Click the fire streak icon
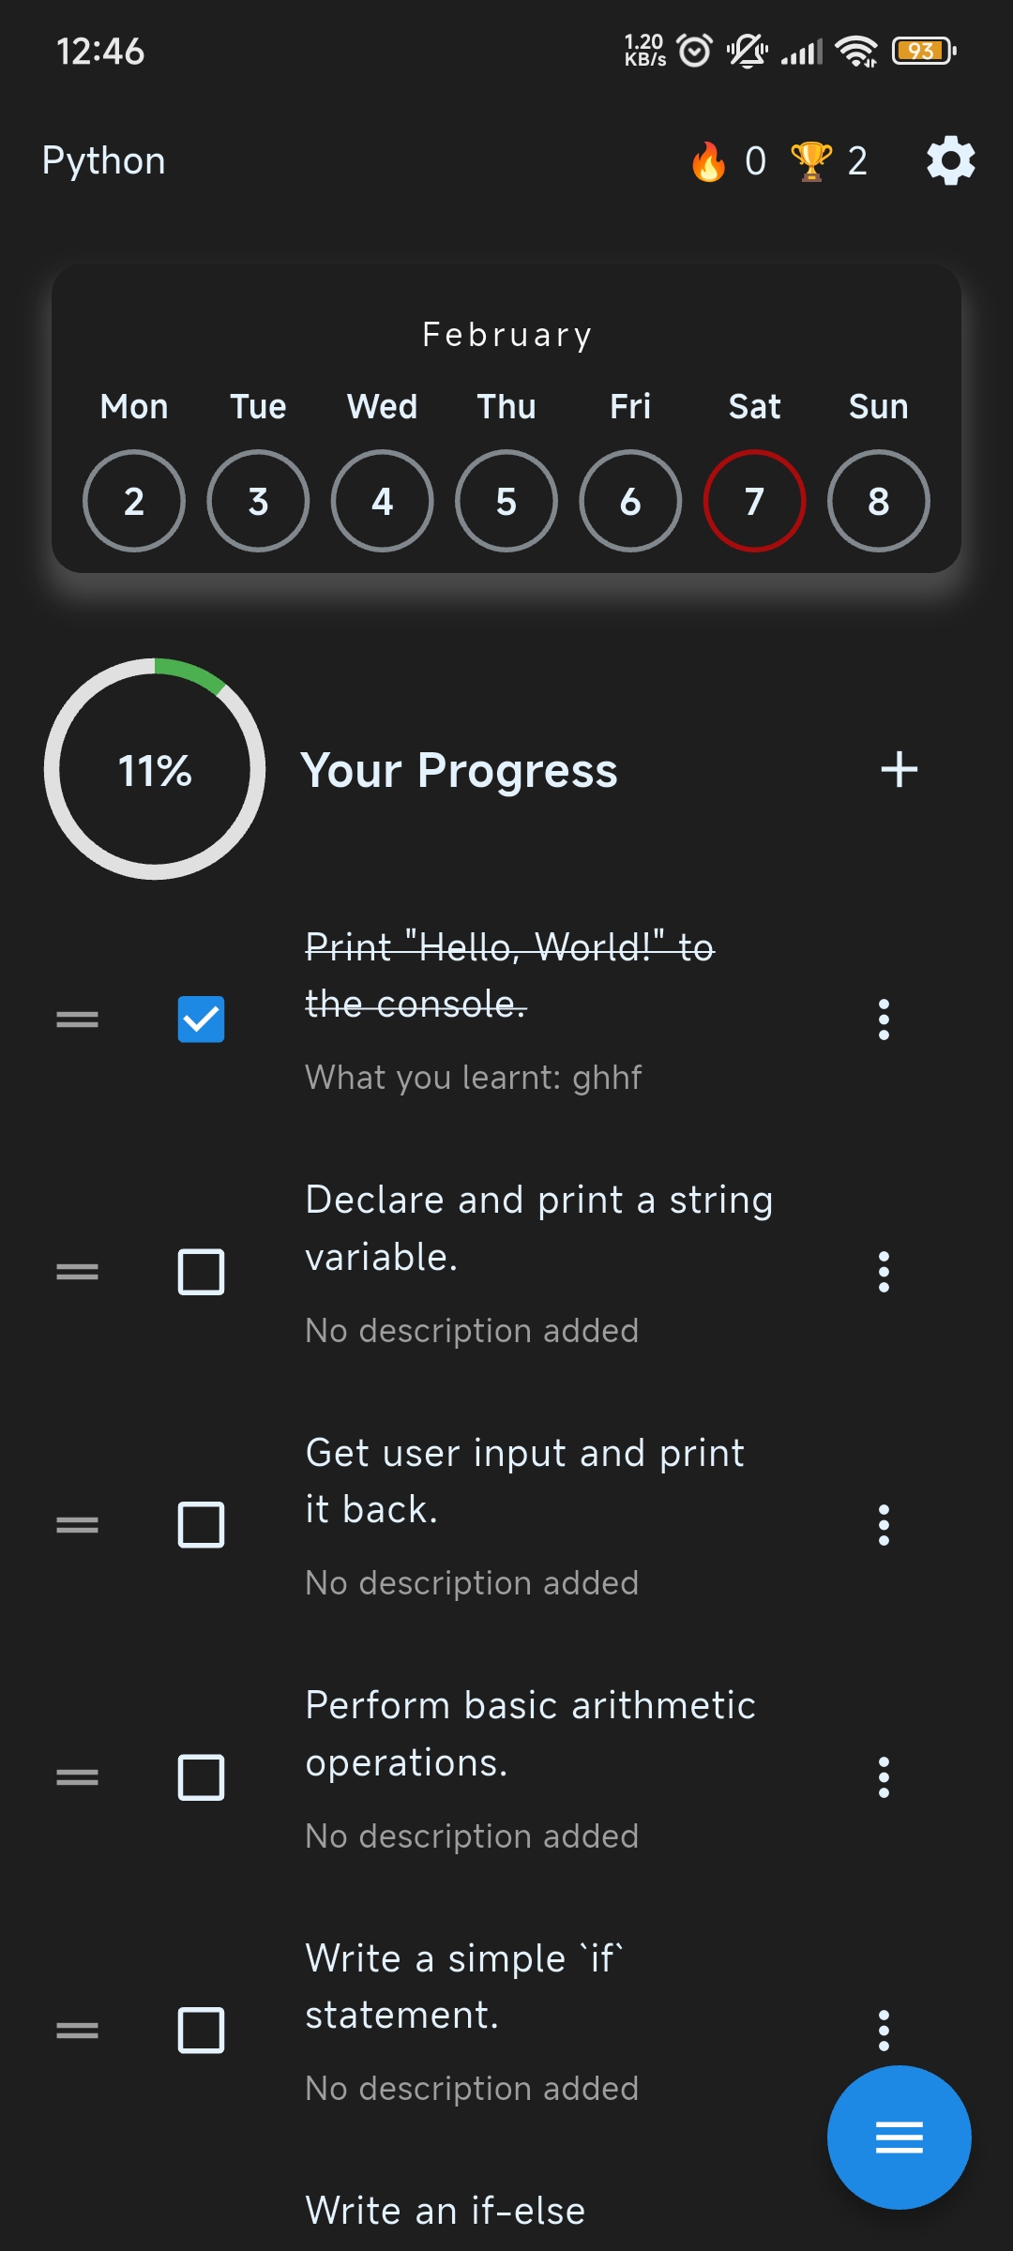The image size is (1013, 2251). click(x=710, y=159)
